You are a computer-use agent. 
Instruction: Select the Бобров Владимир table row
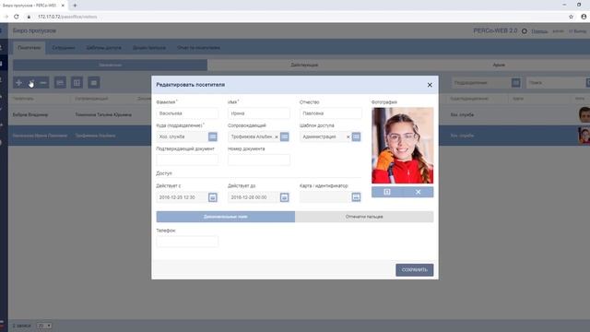pyautogui.click(x=299, y=114)
